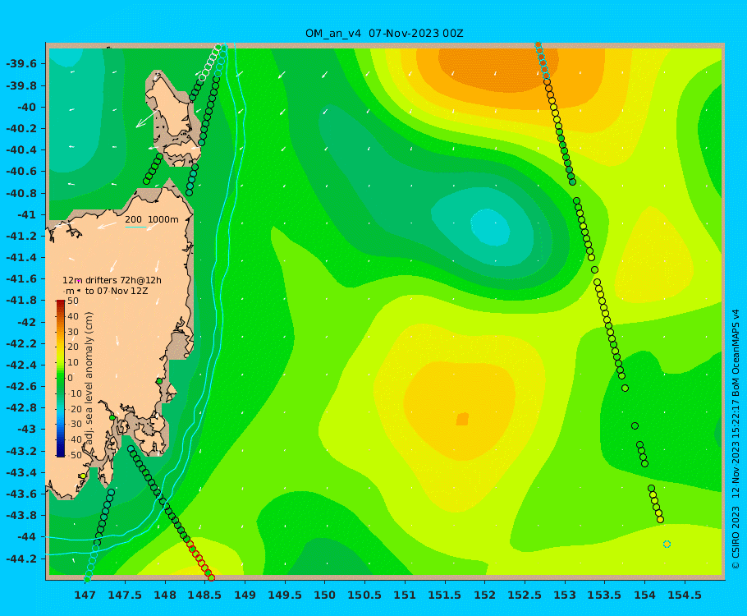Click latitude axis label -43.8
The image size is (747, 616).
click(x=21, y=516)
